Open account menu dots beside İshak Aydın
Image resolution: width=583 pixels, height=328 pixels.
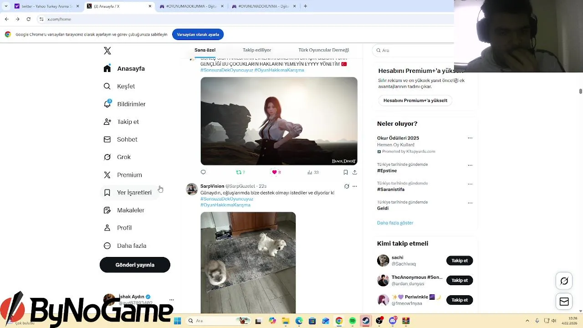[172, 300]
